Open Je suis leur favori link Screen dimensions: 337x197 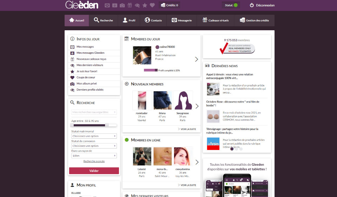pyautogui.click(x=87, y=71)
